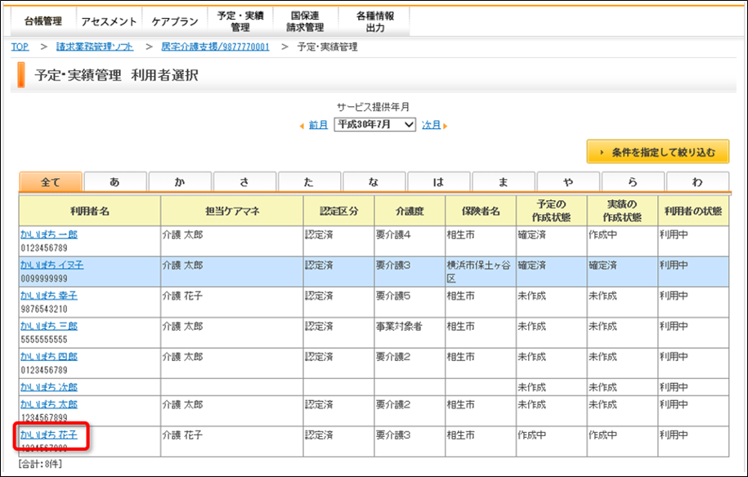Open the アセスメント menu

click(x=109, y=21)
